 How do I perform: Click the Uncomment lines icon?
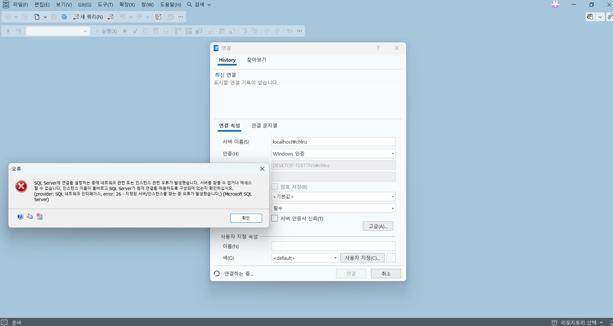point(255,31)
